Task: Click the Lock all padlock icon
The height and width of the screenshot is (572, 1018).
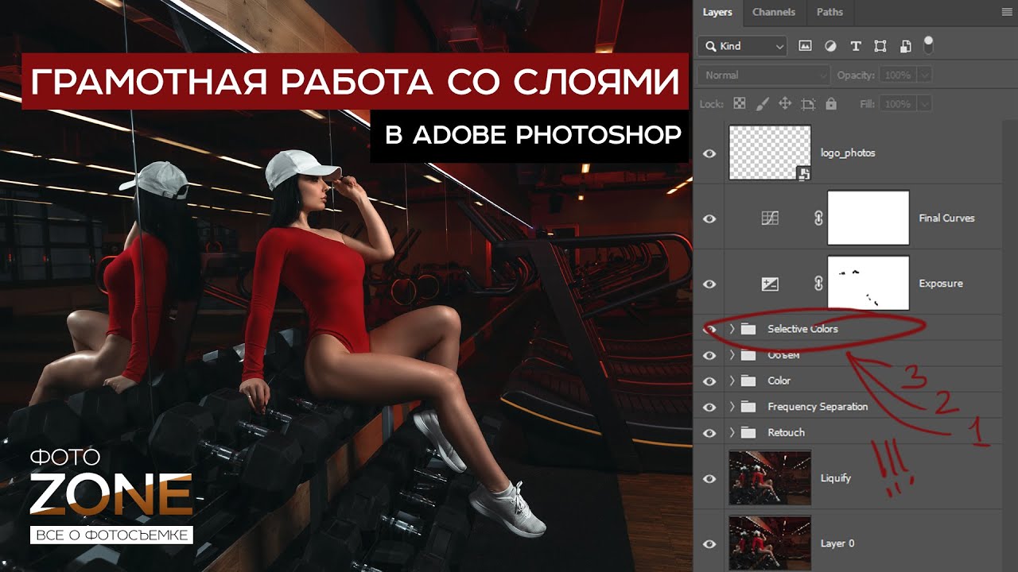Action: [831, 104]
